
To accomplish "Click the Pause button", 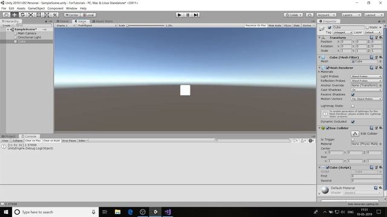I will point(188,15).
